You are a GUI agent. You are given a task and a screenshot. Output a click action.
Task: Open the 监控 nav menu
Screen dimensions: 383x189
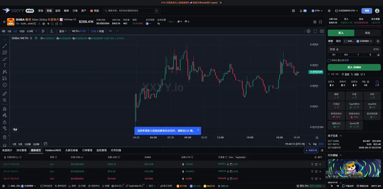pyautogui.click(x=58, y=11)
